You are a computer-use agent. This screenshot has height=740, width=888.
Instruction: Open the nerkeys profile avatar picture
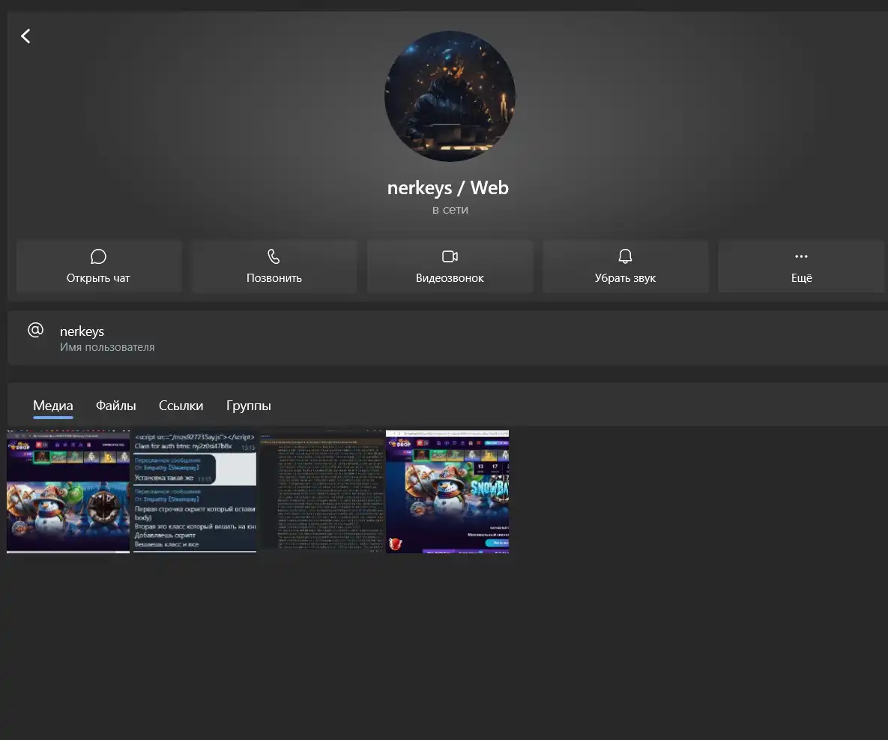pyautogui.click(x=450, y=96)
